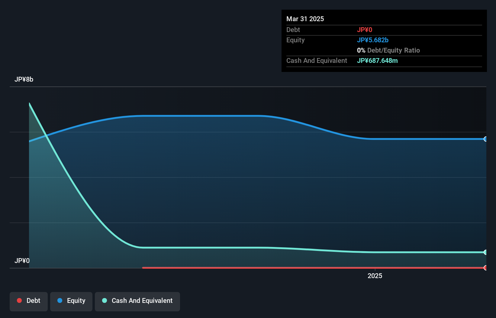
Task: Click the blue Equity legend dot
Action: pos(60,300)
